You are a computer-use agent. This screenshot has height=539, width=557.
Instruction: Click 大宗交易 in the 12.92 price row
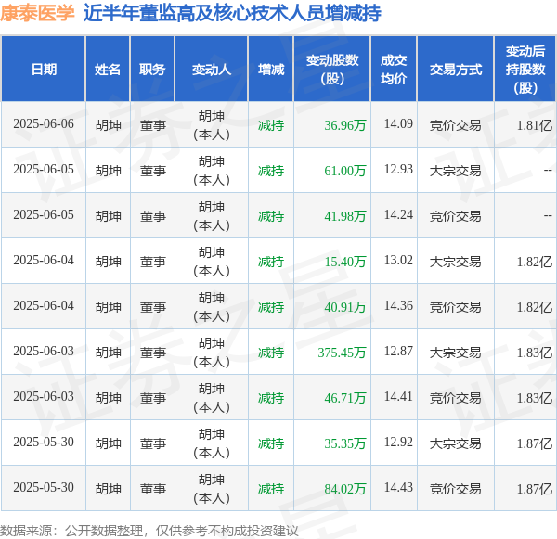456,443
